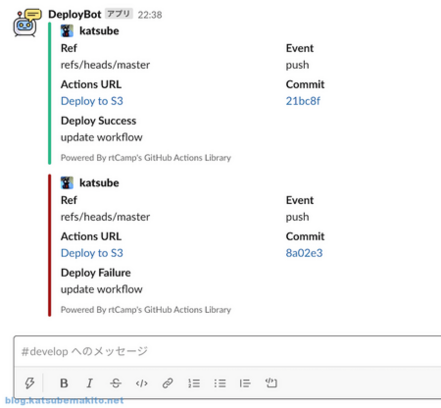This screenshot has width=441, height=408.
Task: Toggle strikethrough formatting
Action: click(116, 383)
